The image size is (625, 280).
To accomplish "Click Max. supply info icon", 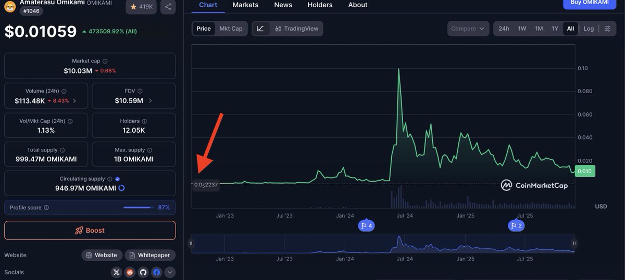I will point(150,150).
